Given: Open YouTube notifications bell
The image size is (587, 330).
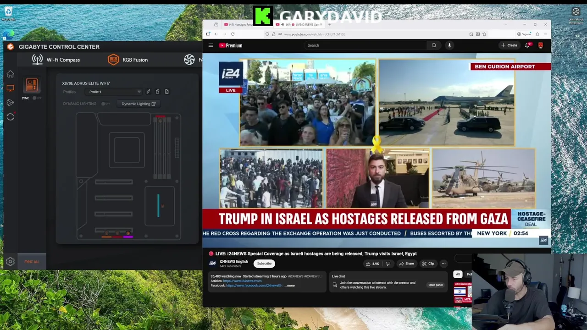Looking at the screenshot, I should [527, 45].
